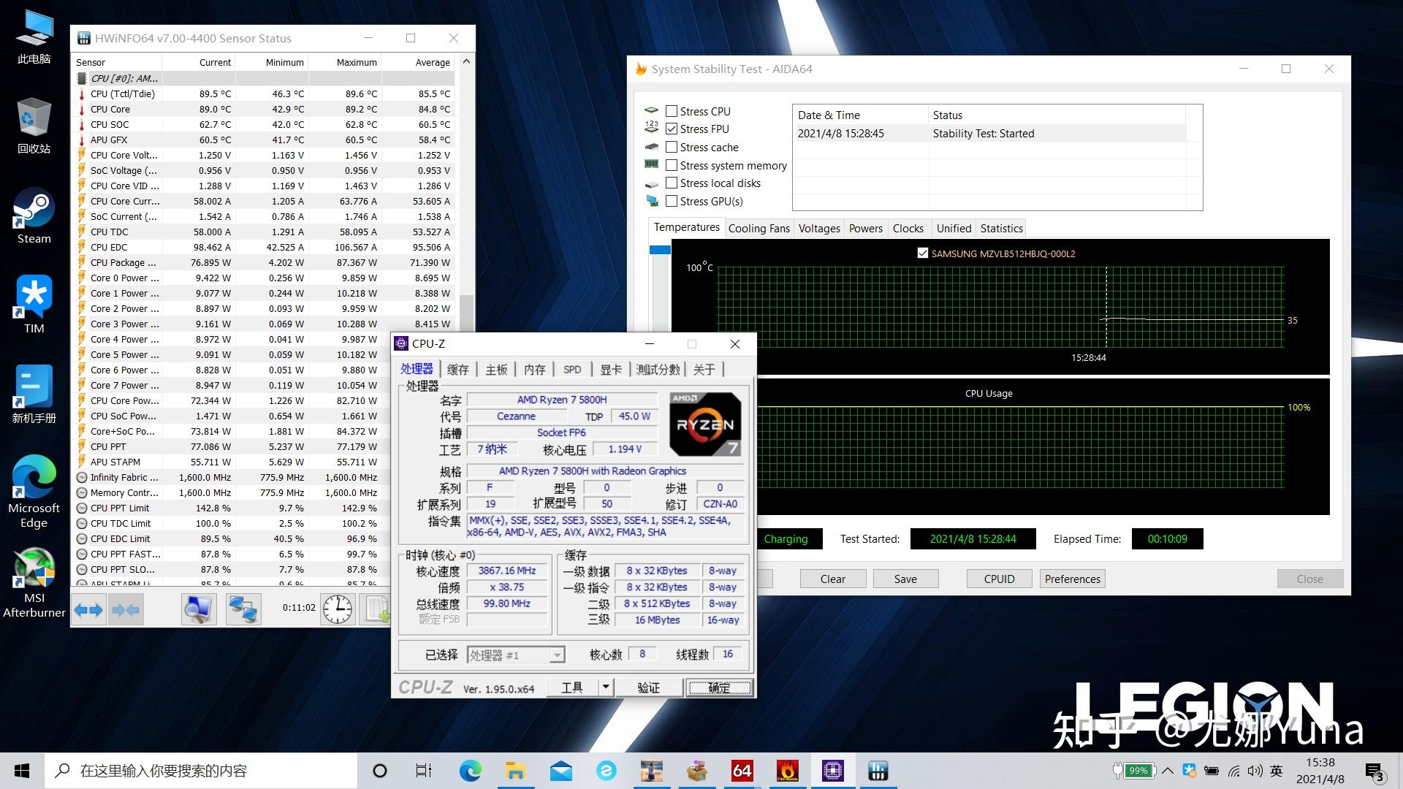This screenshot has height=789, width=1403.
Task: Enable the Stress CPU checkbox
Action: click(672, 112)
